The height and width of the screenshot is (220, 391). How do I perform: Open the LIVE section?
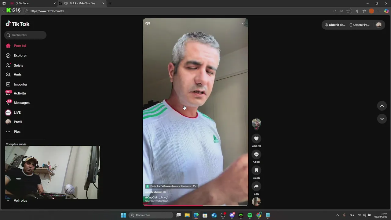pos(13,112)
